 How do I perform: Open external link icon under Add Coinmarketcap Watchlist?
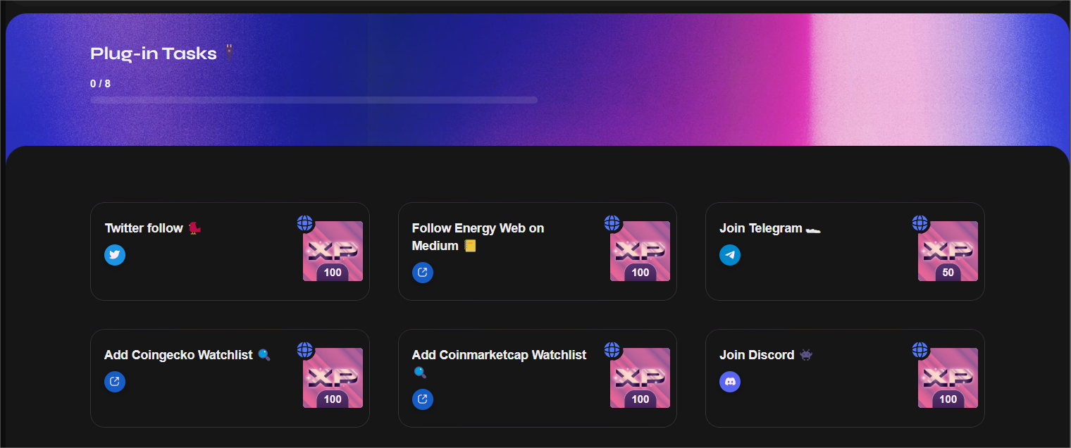point(423,399)
